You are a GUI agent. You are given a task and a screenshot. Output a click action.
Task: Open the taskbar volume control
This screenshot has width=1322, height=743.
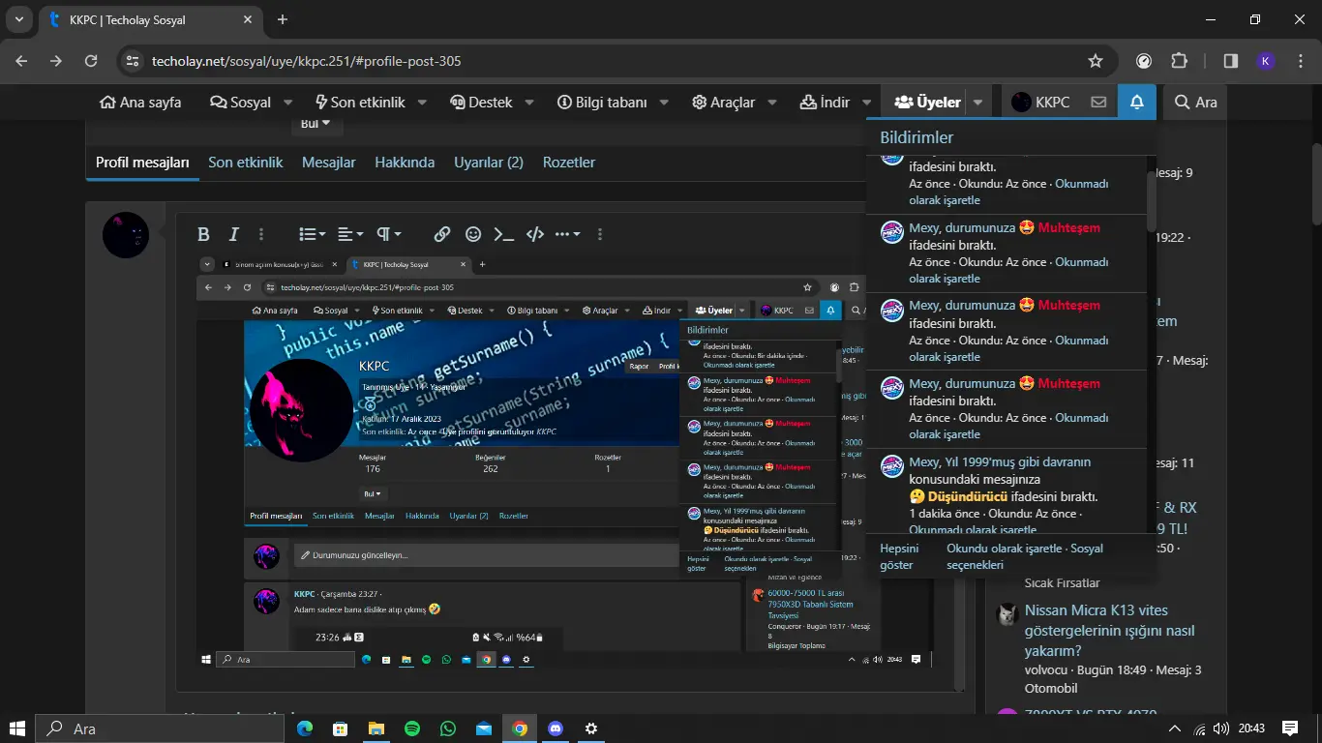(1220, 728)
